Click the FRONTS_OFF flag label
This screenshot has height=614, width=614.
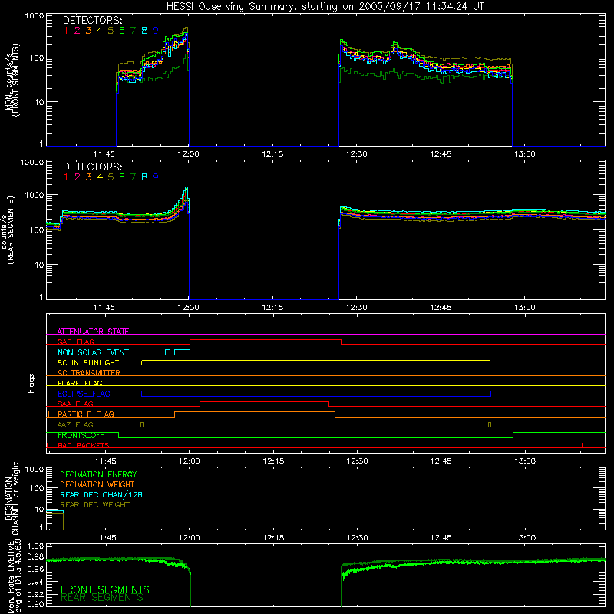pyautogui.click(x=81, y=435)
